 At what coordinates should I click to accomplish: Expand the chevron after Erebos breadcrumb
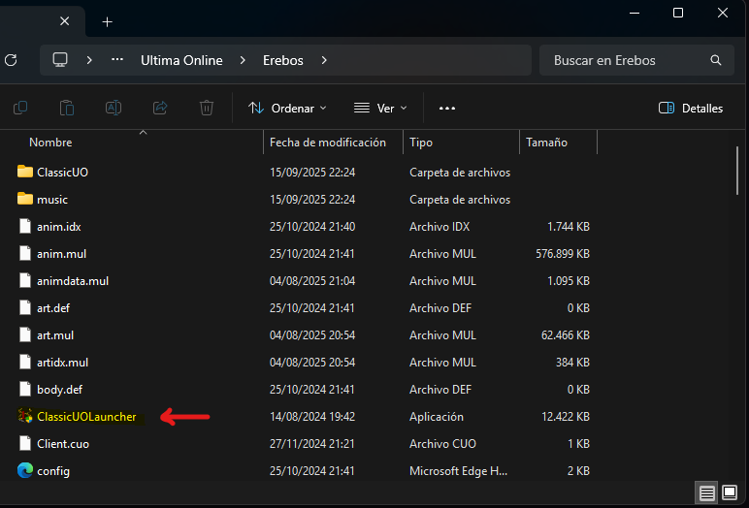pyautogui.click(x=324, y=60)
